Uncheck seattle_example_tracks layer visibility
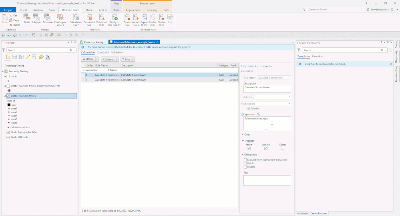The height and width of the screenshot is (216, 400). point(8,96)
